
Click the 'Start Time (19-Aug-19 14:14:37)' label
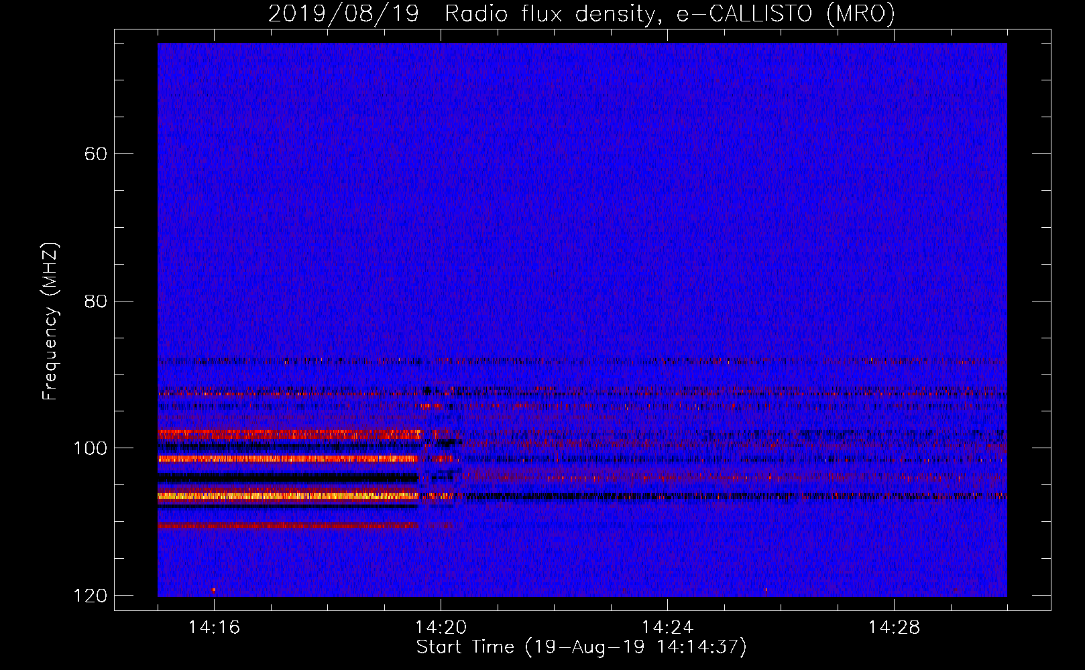pos(581,647)
